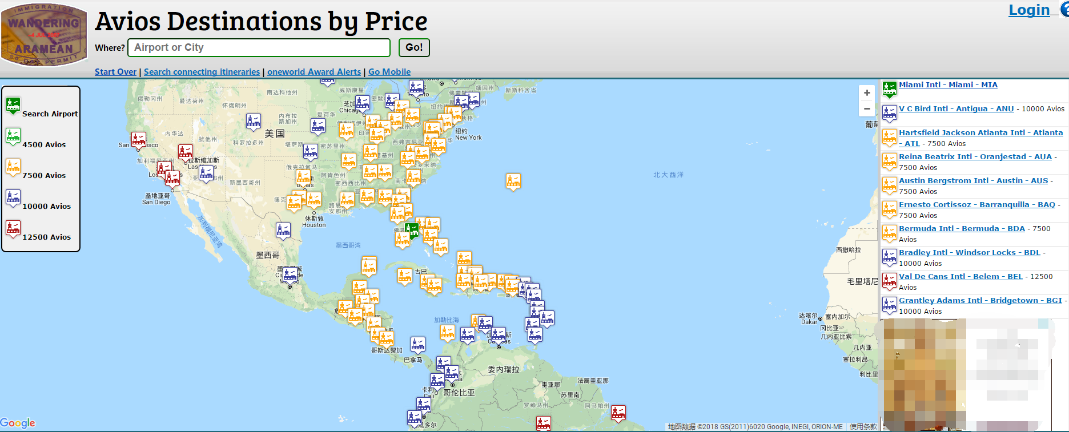This screenshot has width=1069, height=432.
Task: Select the blue marker in Colorado area
Action: point(254,122)
